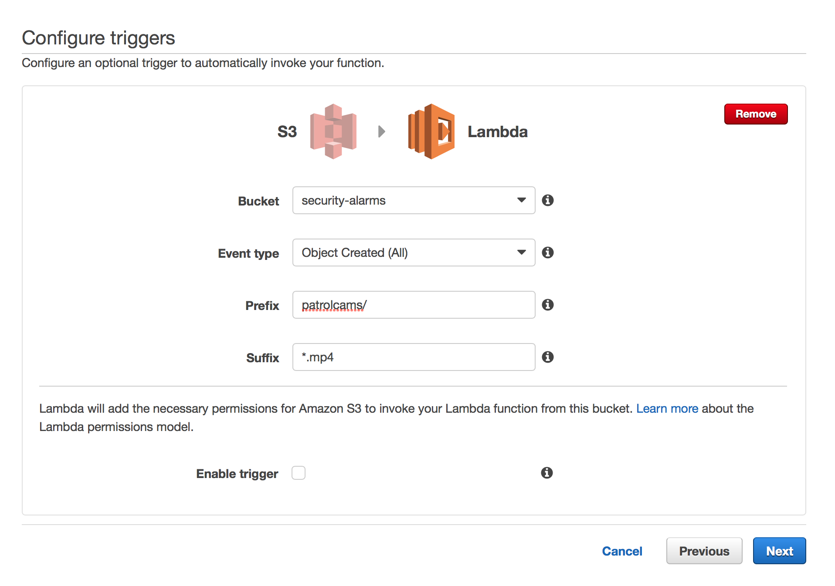835x586 pixels.
Task: Click the S3 label text
Action: (x=287, y=131)
